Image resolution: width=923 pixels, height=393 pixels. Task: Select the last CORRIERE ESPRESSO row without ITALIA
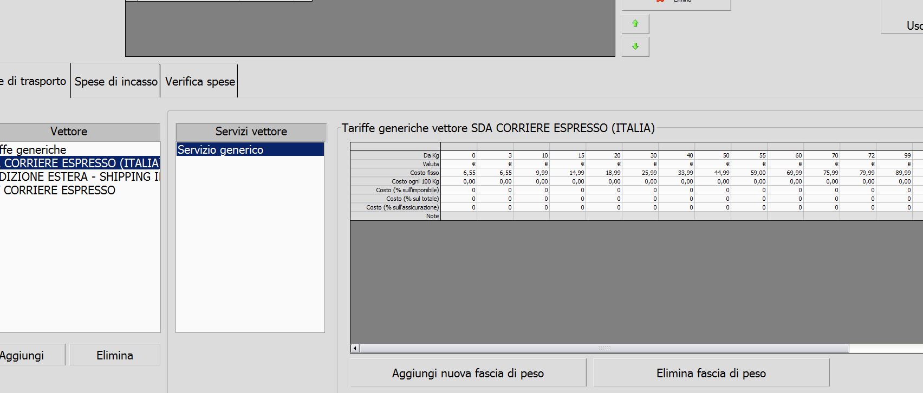[x=80, y=190]
